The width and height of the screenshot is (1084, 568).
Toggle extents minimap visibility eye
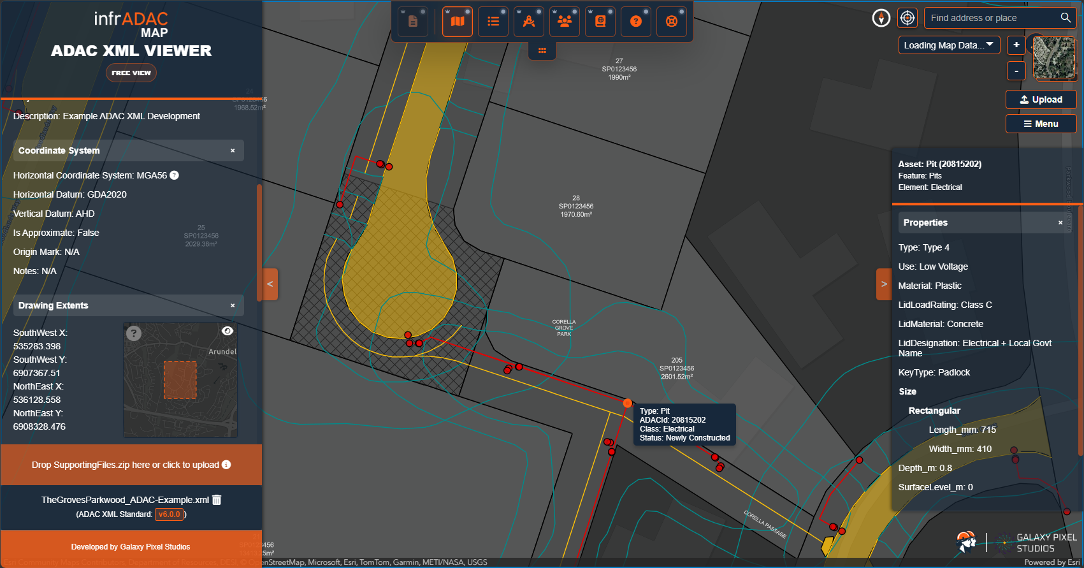coord(228,331)
